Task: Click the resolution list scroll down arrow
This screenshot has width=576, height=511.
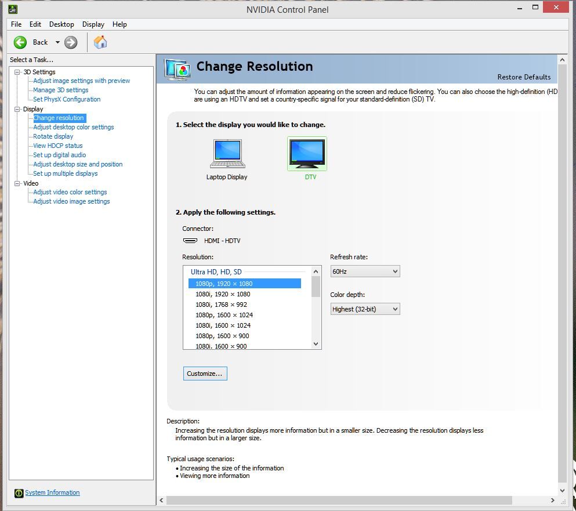Action: click(316, 344)
